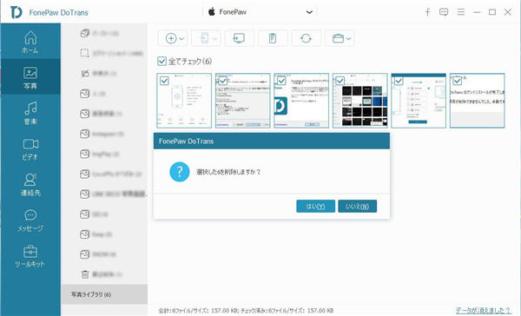Uncheck the first photo thumbnail checkbox
Viewport: 521px width, 316px height.
pos(164,81)
